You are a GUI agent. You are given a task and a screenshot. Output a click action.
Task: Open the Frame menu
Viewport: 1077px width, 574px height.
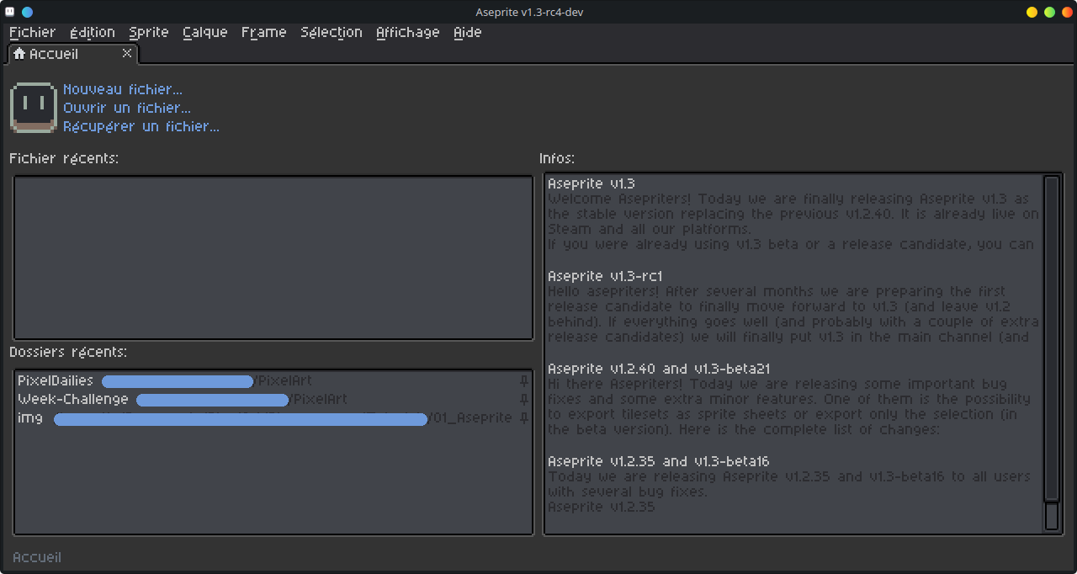point(264,32)
